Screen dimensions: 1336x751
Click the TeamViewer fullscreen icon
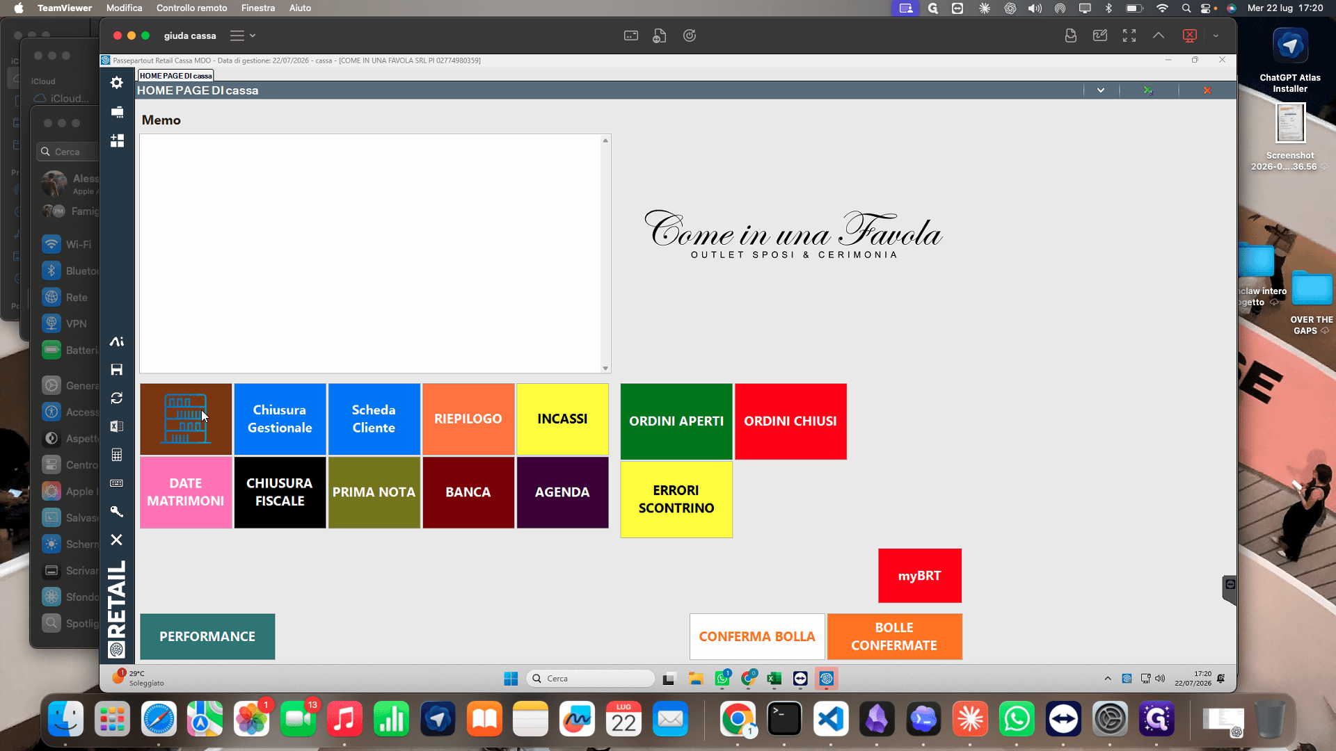pos(1129,35)
